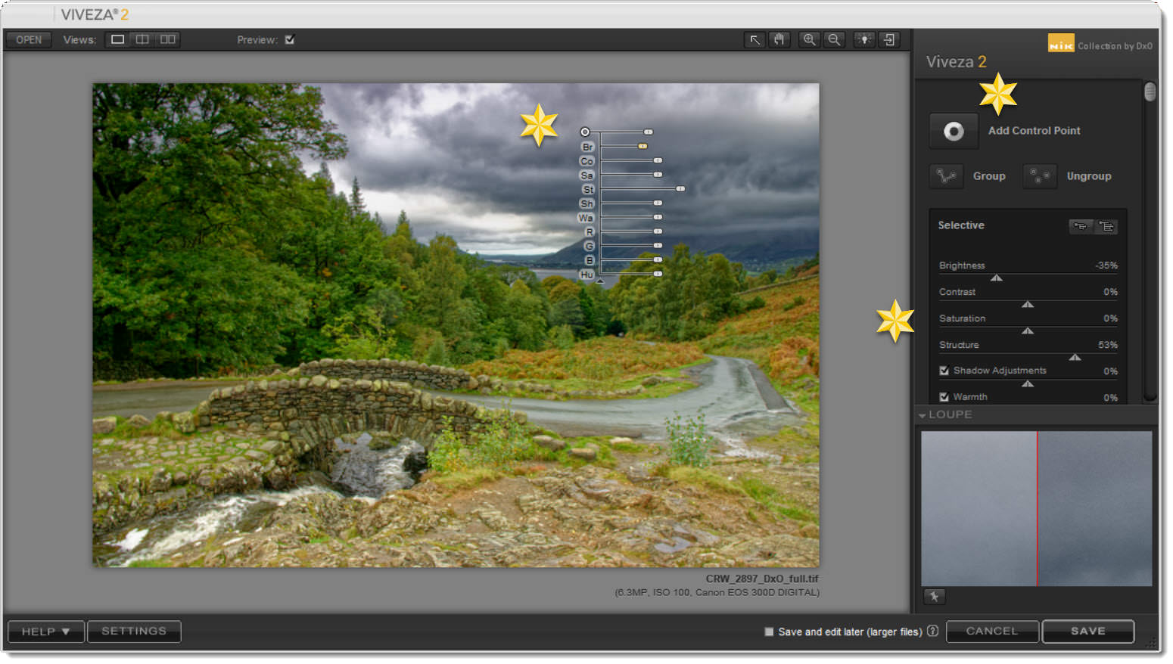Click St slider handle on control point
Screen dimensions: 1173x664
coord(680,189)
